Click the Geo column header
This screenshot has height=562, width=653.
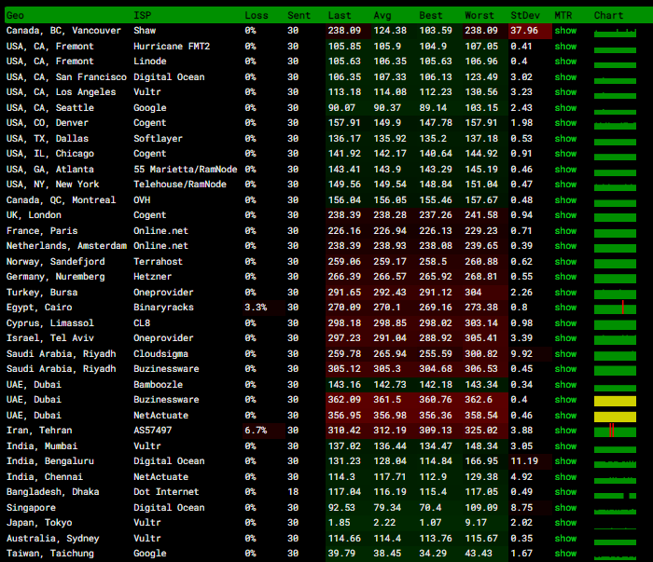[15, 16]
